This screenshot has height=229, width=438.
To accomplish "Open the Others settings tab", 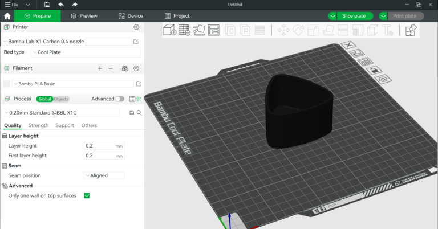I will tap(89, 125).
